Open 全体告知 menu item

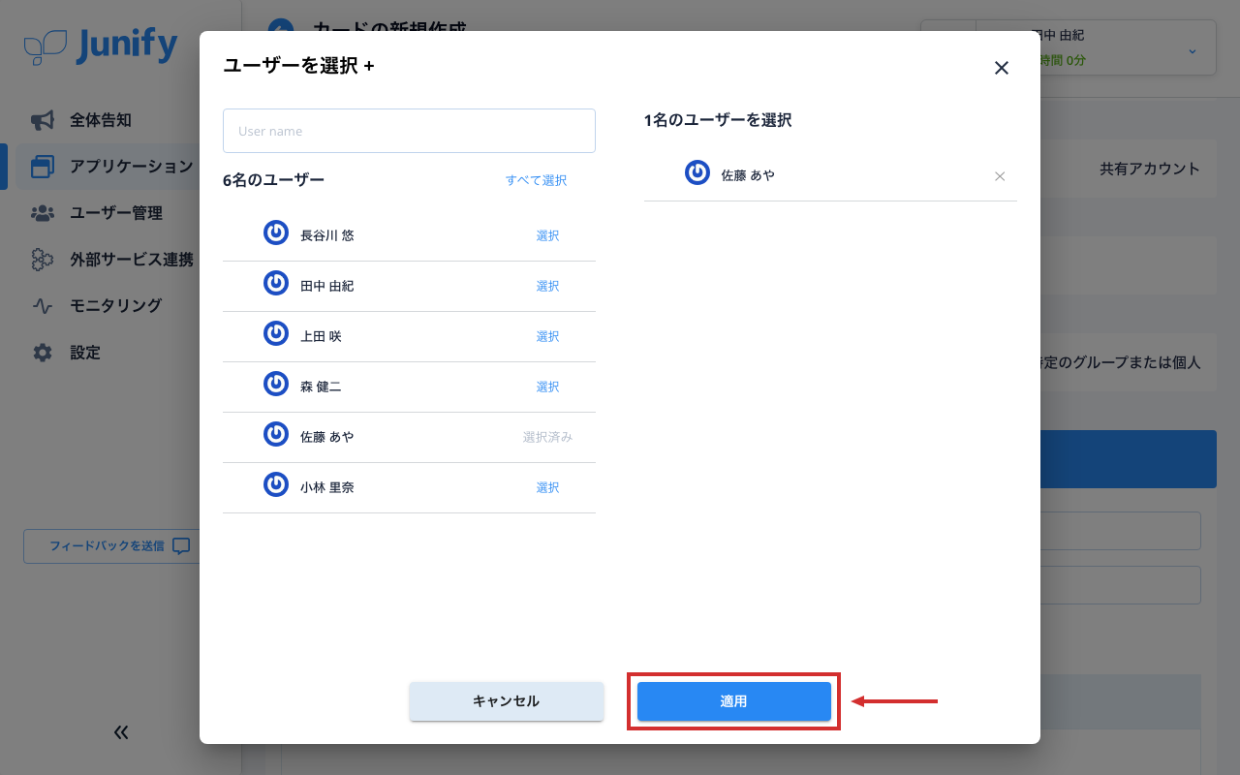[101, 120]
